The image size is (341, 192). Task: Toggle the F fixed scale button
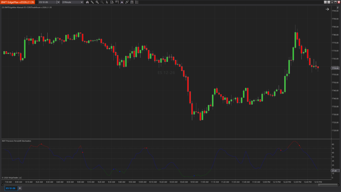click(338, 8)
